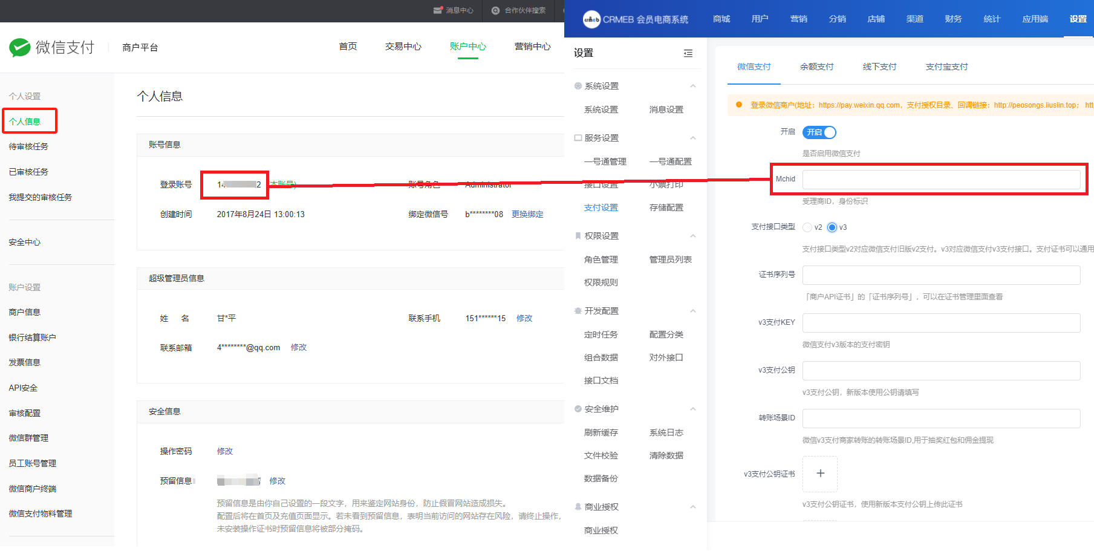
Task: Open the message center envelope icon
Action: (438, 10)
